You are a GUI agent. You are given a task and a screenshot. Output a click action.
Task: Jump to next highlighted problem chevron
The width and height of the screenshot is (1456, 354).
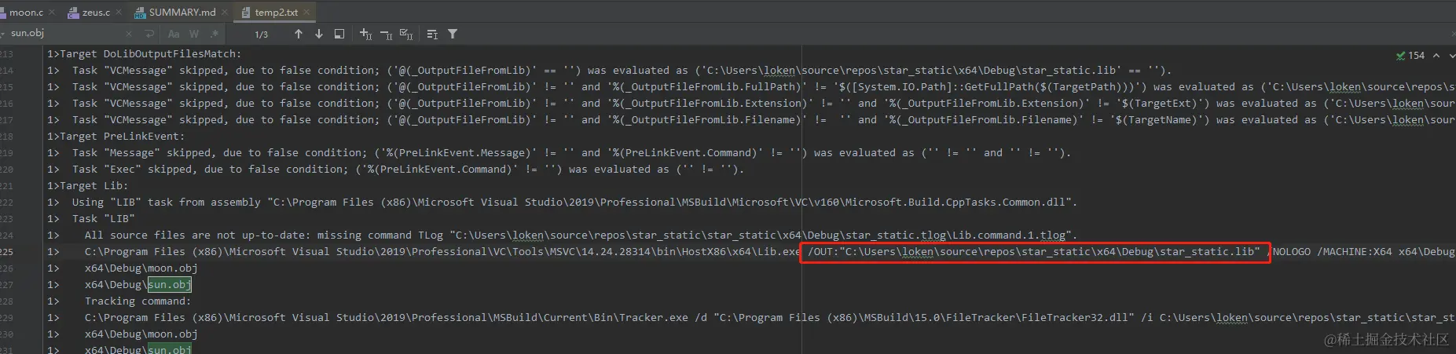point(1450,56)
